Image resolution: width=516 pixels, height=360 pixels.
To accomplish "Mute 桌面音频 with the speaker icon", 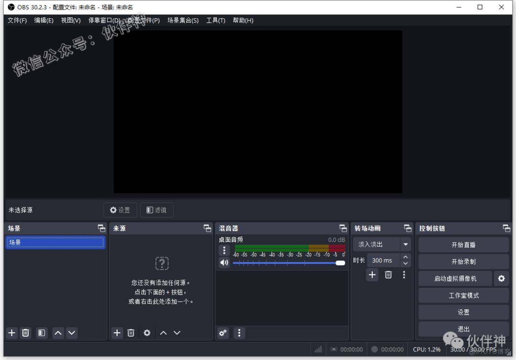I will [x=224, y=262].
